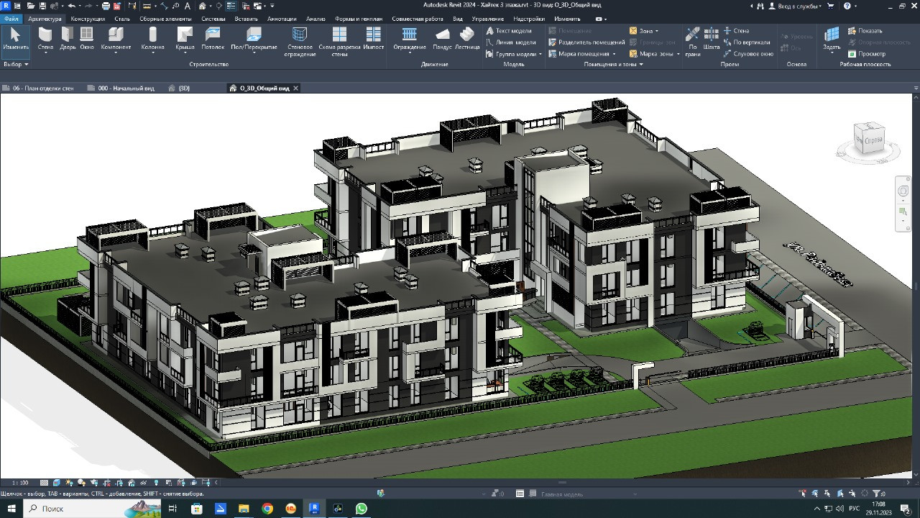Image resolution: width=920 pixels, height=518 pixels.
Task: Switch to the {3D} view tab
Action: coord(179,88)
